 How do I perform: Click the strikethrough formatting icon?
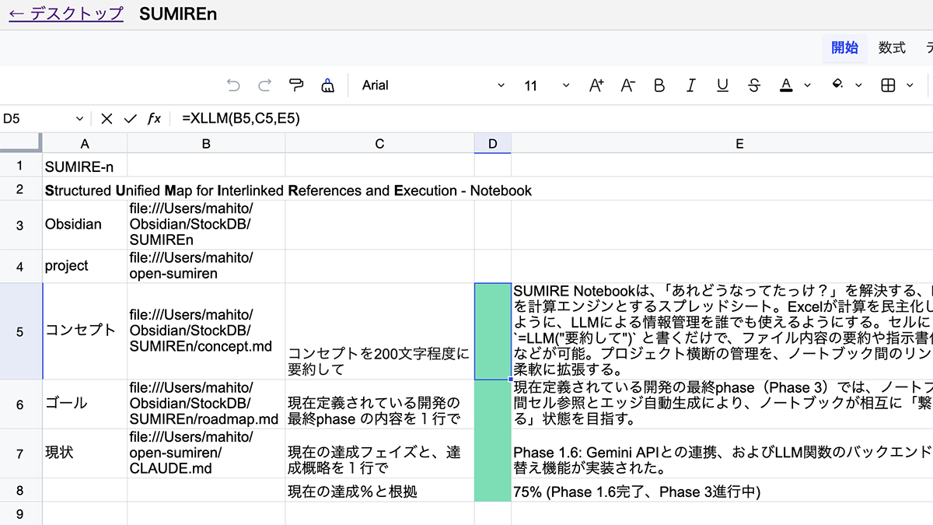[754, 86]
